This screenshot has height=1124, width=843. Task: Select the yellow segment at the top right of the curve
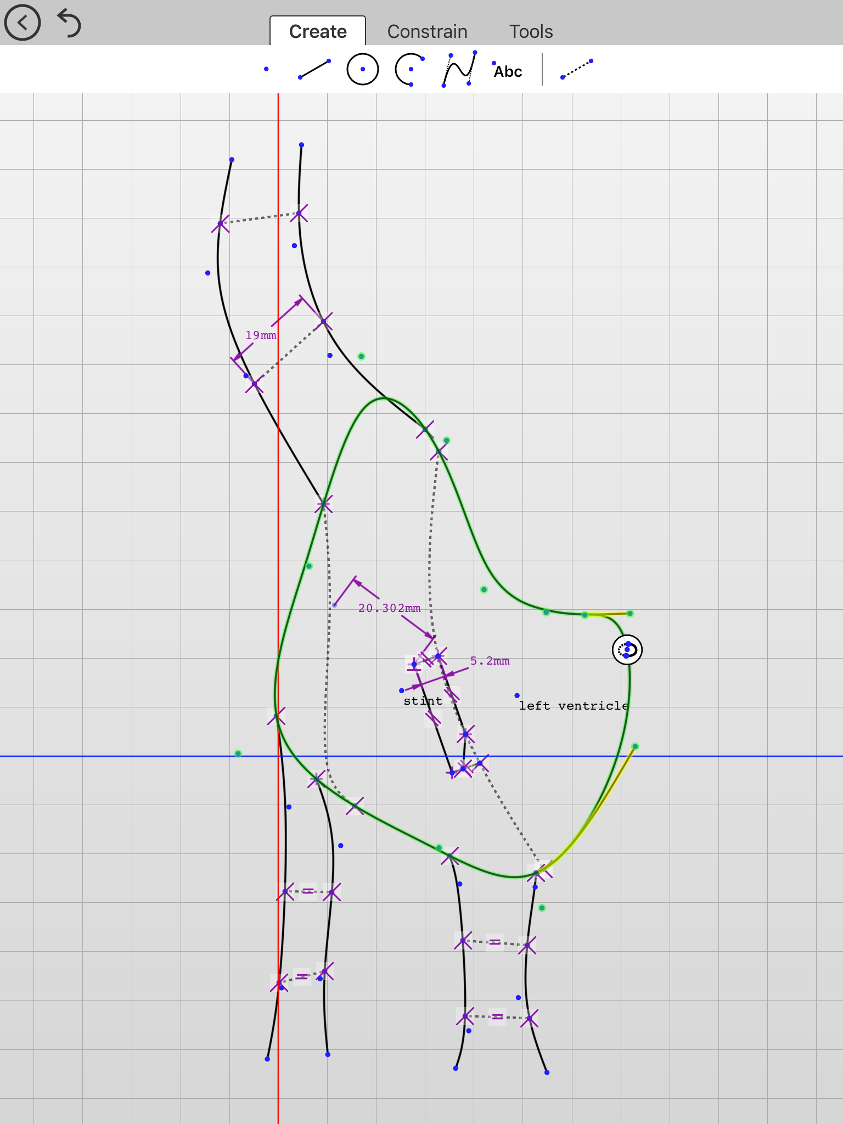click(608, 614)
